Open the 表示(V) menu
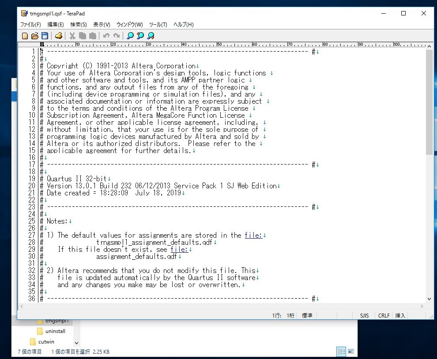This screenshot has width=437, height=359. (102, 25)
